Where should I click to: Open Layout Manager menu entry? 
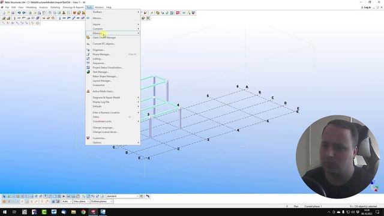[113, 81]
